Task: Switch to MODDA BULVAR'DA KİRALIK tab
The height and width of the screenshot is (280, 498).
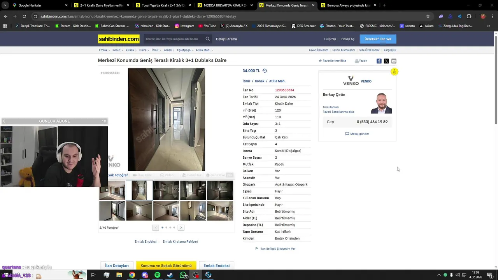Action: pos(226,5)
